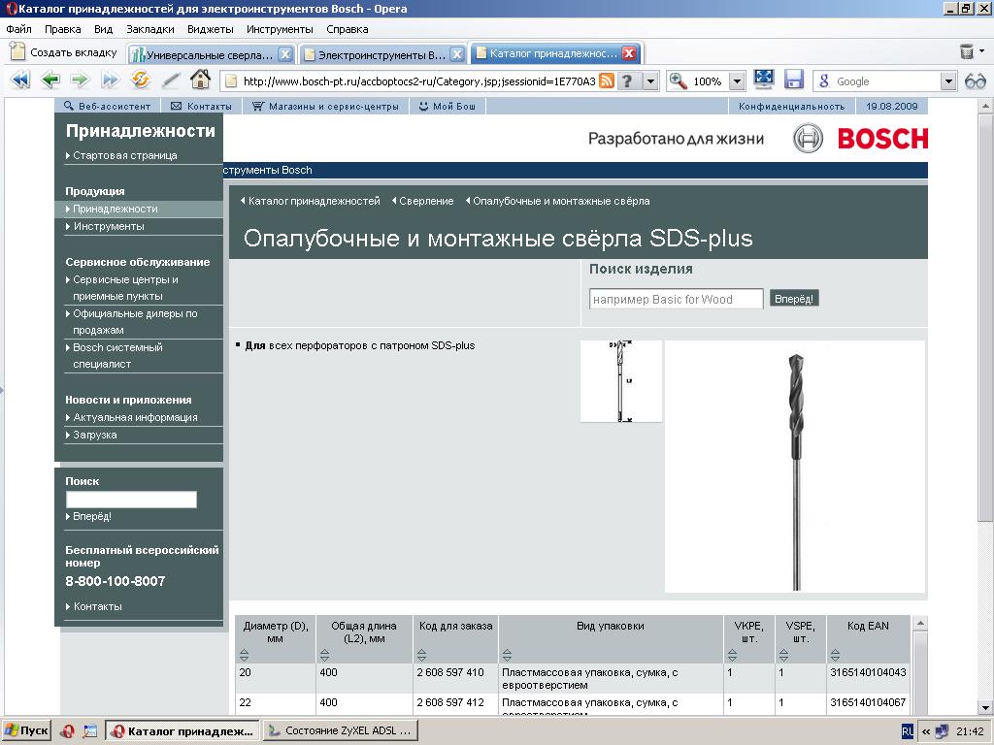Open the zoom percentage dropdown
This screenshot has height=745, width=994.
tap(737, 81)
